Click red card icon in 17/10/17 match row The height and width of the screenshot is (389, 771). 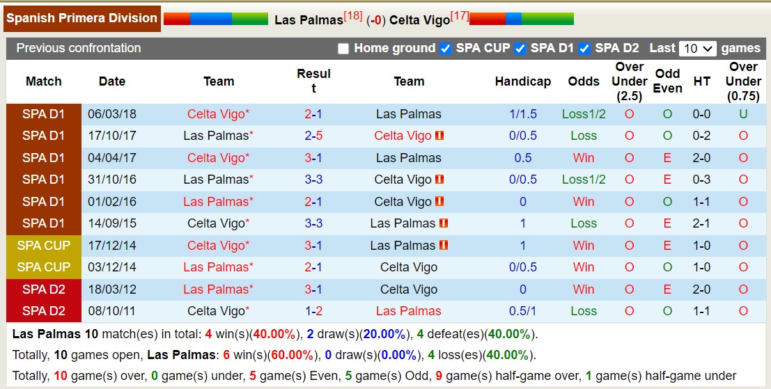click(439, 136)
